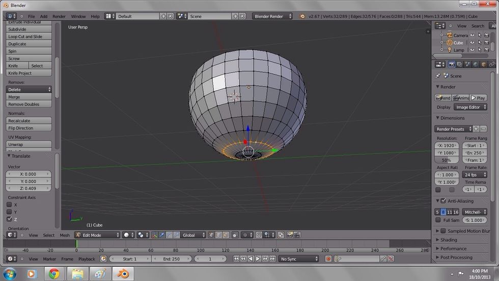499x281 pixels.
Task: Open the Playback menu in timeline
Action: (x=87, y=259)
